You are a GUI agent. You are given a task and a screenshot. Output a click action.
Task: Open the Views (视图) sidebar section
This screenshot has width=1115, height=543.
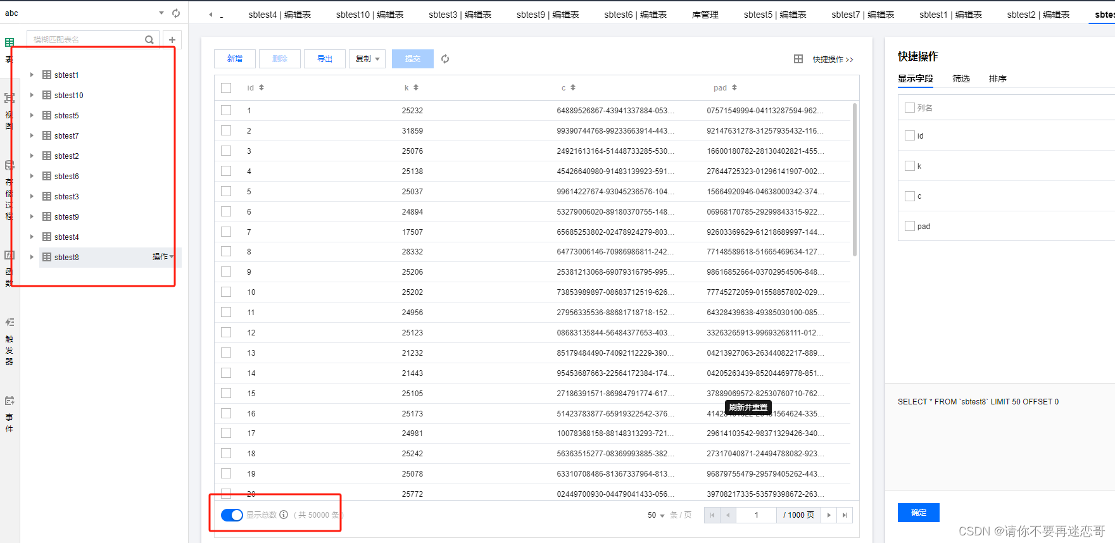(9, 111)
